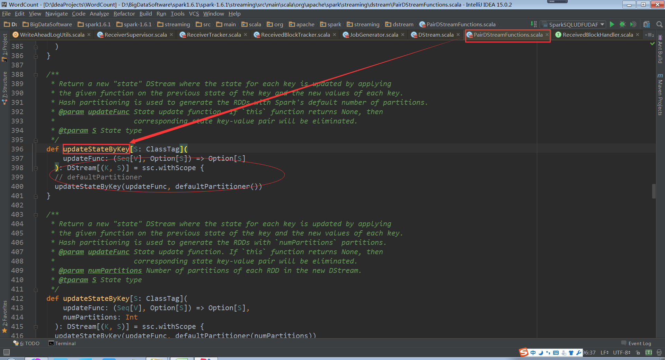Change the UTF-8 file encoding
This screenshot has width=665, height=360.
(622, 352)
